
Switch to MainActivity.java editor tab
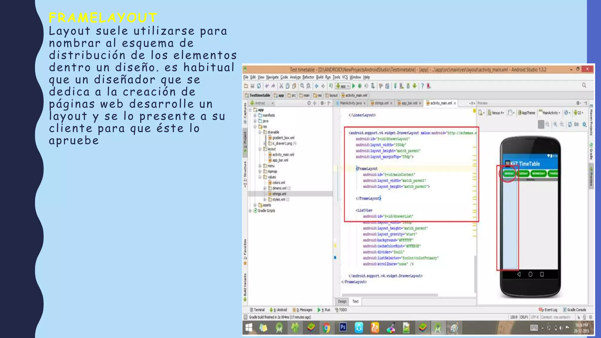pos(351,103)
